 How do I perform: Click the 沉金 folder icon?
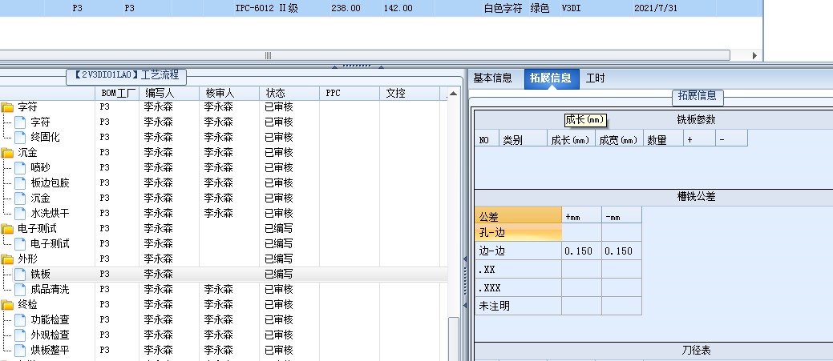(7, 153)
